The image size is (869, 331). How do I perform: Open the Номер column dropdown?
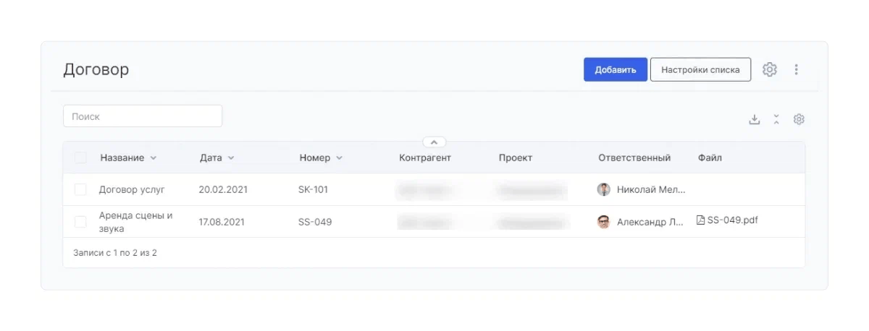[339, 158]
